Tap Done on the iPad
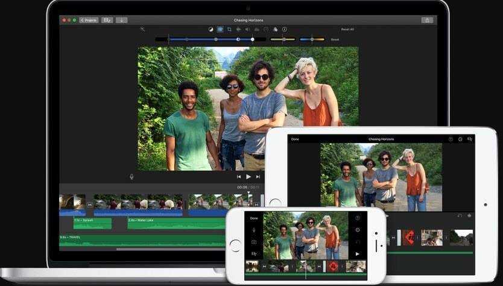 [x=295, y=139]
